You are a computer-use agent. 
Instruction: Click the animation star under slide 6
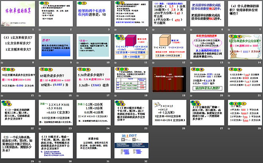pyautogui.click(x=191, y=30)
